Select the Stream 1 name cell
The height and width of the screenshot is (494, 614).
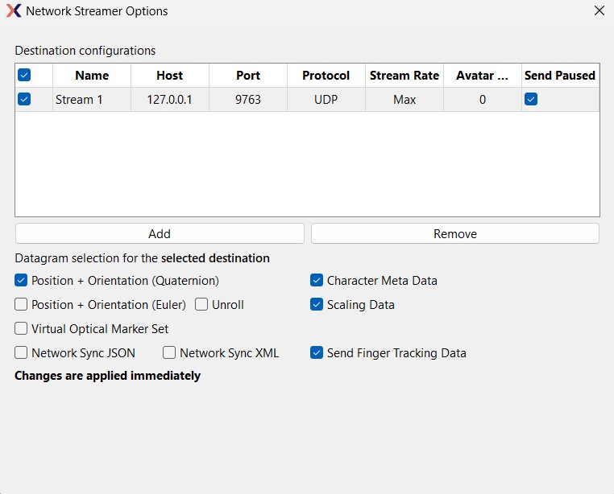91,100
